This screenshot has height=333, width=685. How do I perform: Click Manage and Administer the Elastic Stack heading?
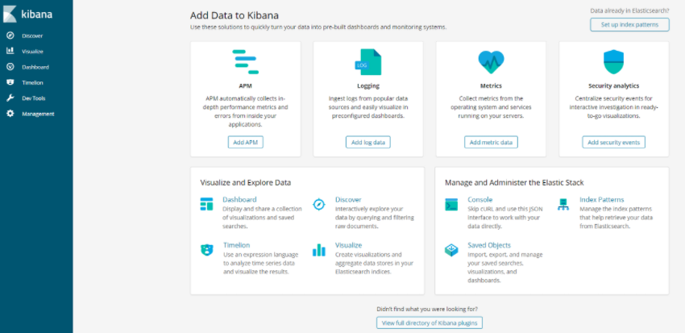click(514, 183)
